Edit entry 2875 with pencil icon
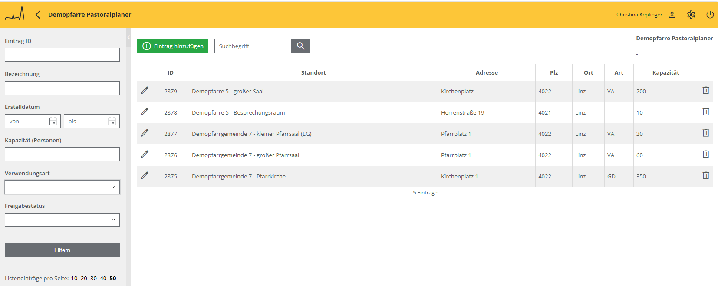The height and width of the screenshot is (286, 718). (145, 176)
